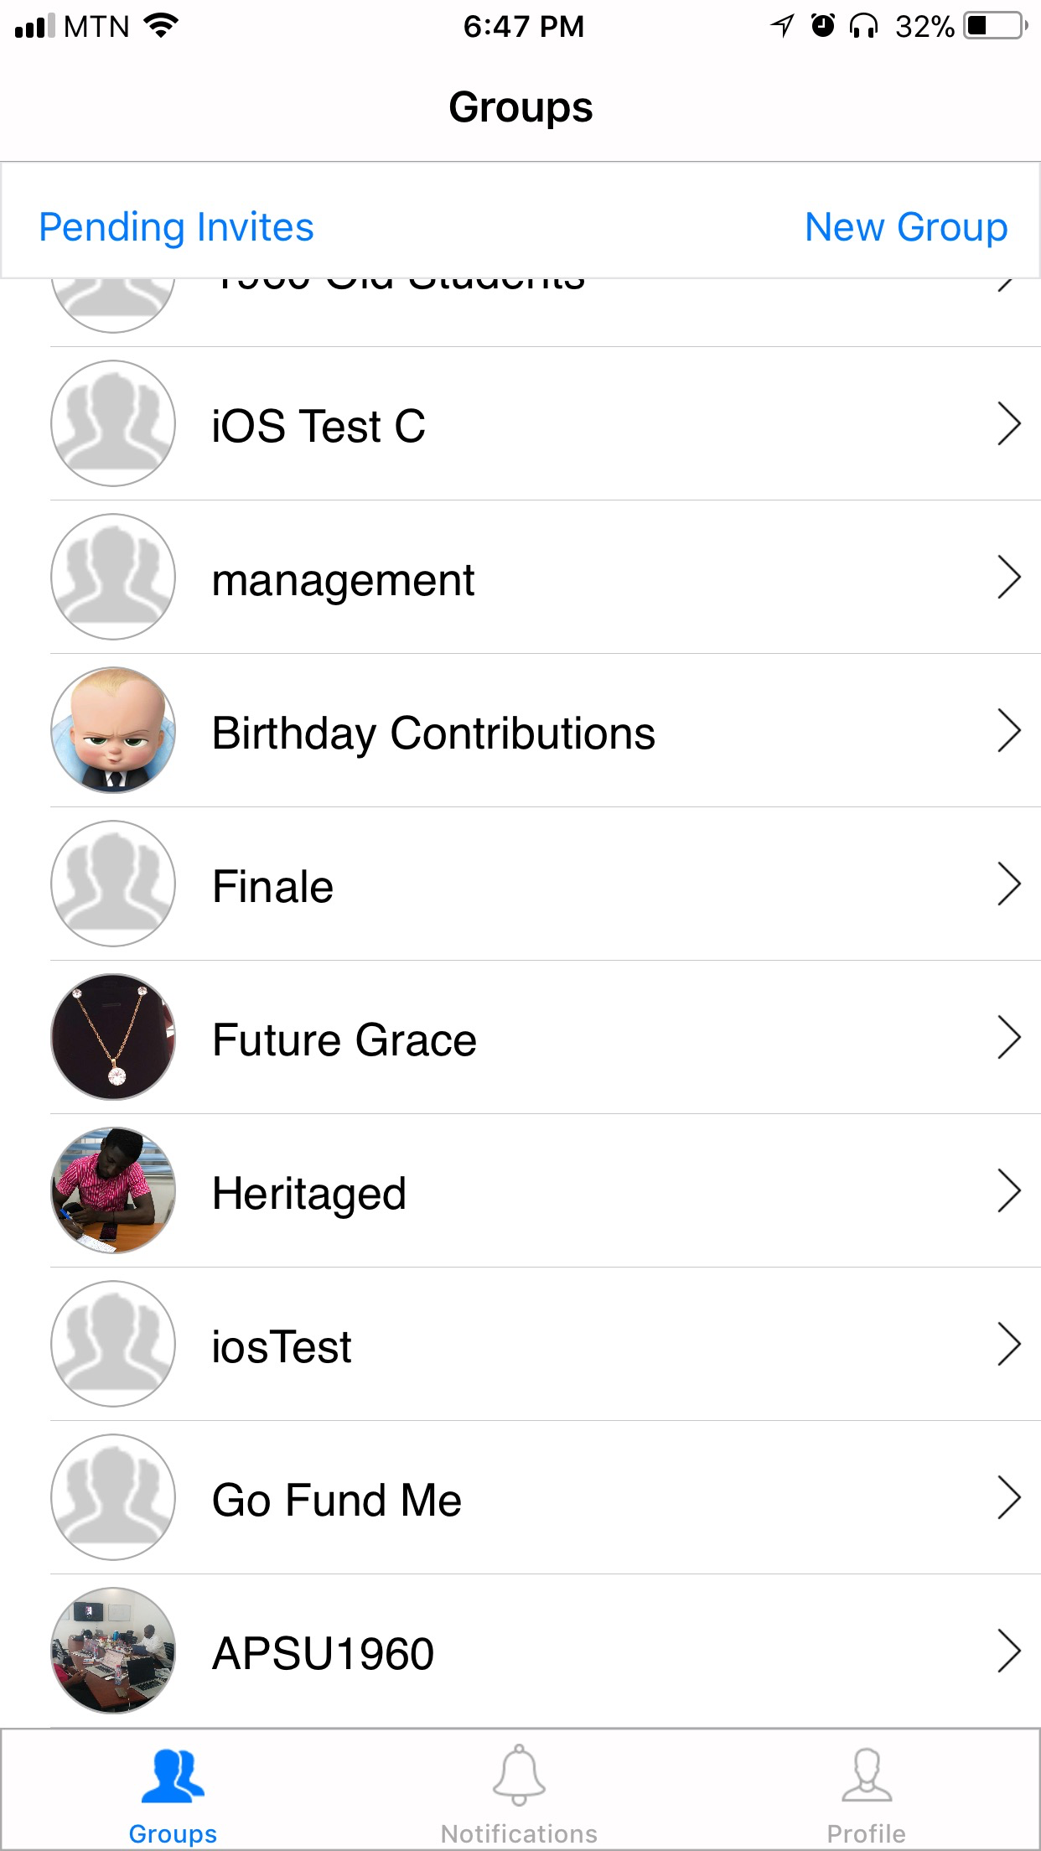Tap the Groups tab icon

pyautogui.click(x=173, y=1777)
